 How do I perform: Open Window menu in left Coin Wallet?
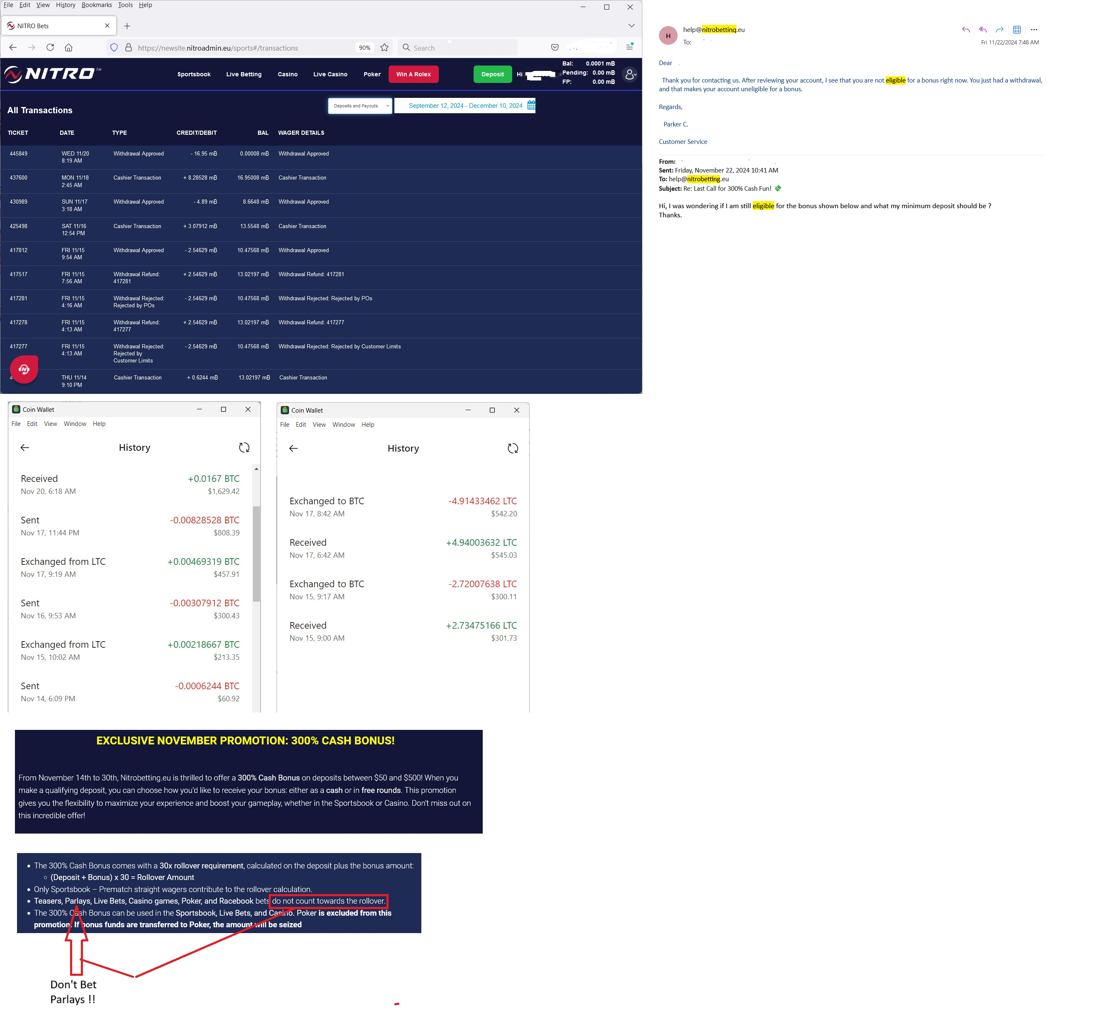(75, 424)
